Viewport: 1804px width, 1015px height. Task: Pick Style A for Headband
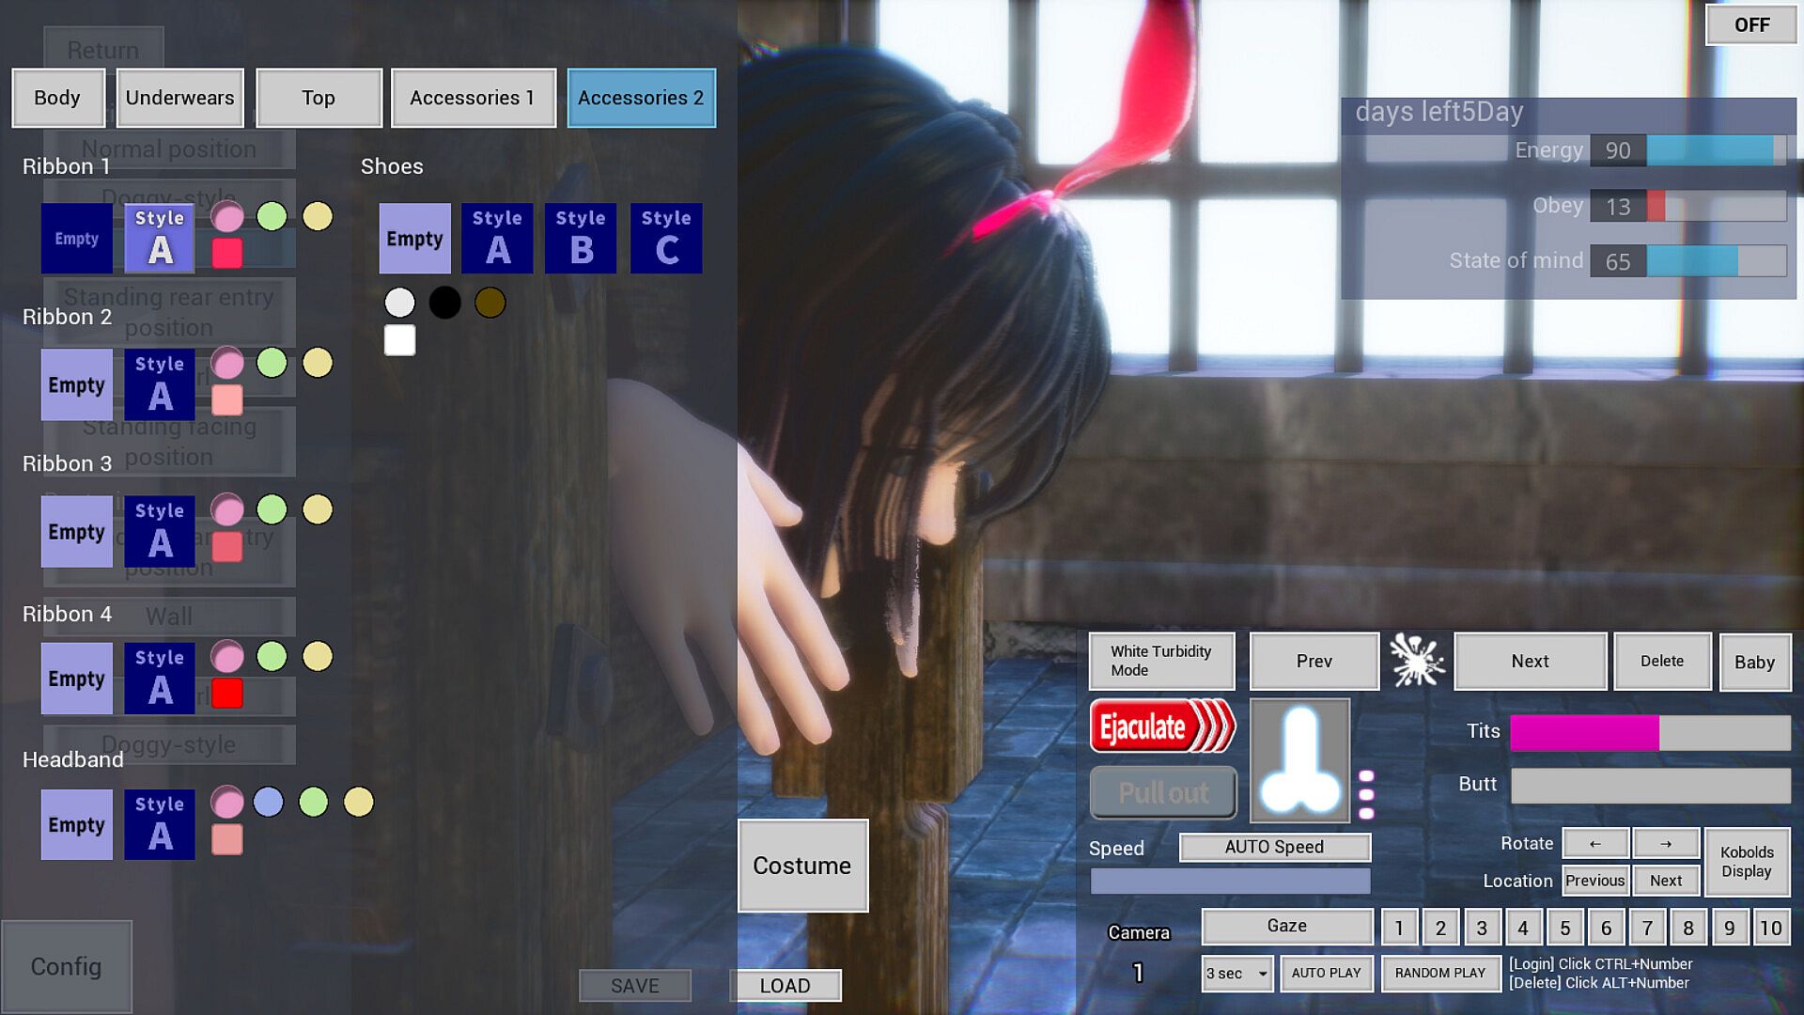[160, 824]
